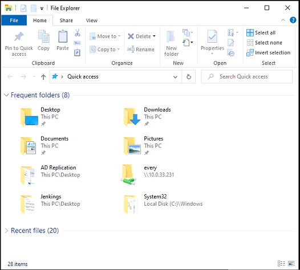Open the Jenkings folder icon

tap(28, 204)
